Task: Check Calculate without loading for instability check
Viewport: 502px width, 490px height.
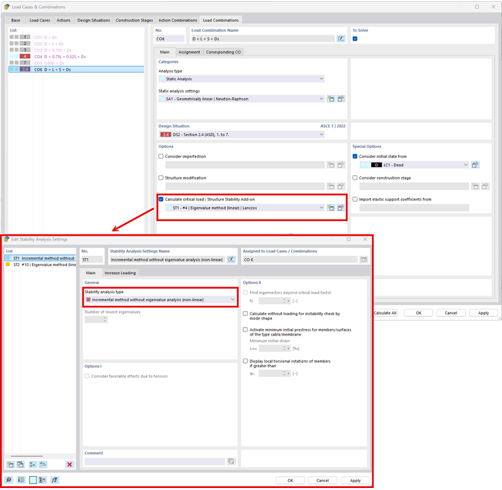Action: coord(245,314)
